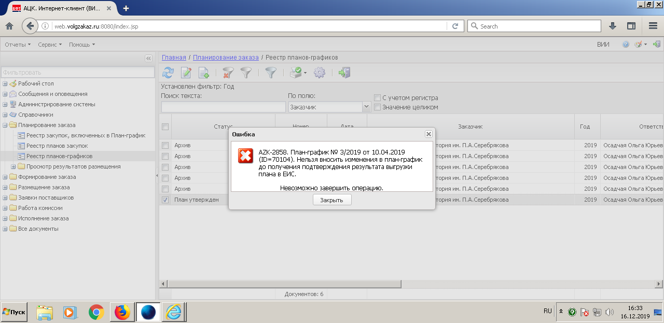Click the clear filter funnel icon
This screenshot has height=323, width=664.
tap(228, 73)
